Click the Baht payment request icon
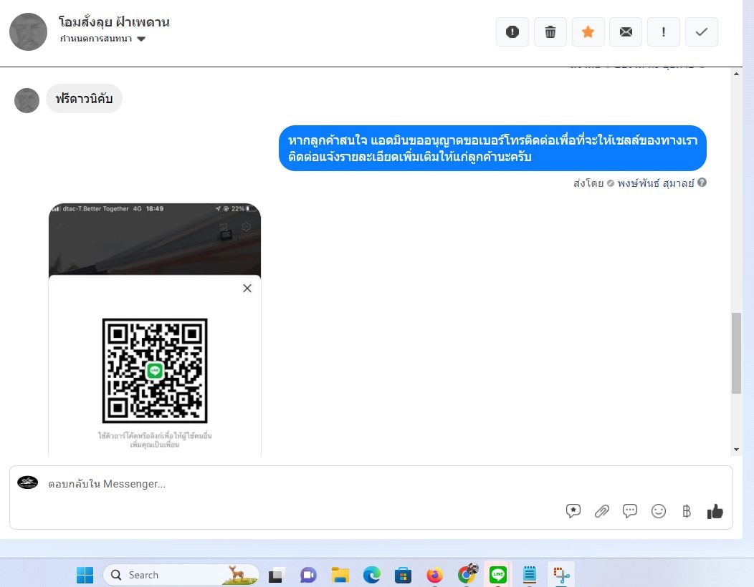This screenshot has width=754, height=587. pyautogui.click(x=687, y=511)
